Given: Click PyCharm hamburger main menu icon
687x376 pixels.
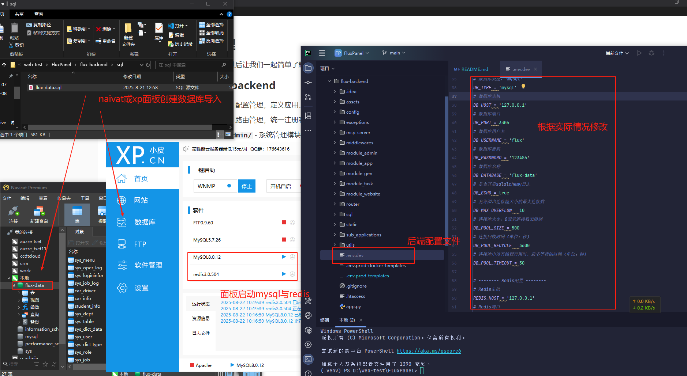Looking at the screenshot, I should (322, 53).
